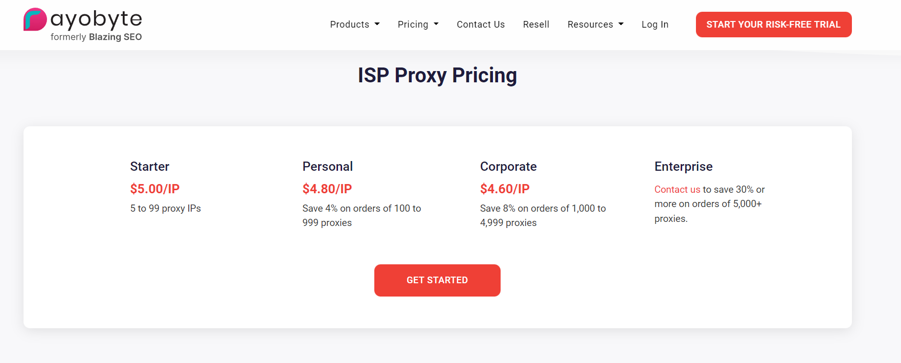Expand the caret arrow beside Products
Image resolution: width=901 pixels, height=363 pixels.
click(x=377, y=24)
